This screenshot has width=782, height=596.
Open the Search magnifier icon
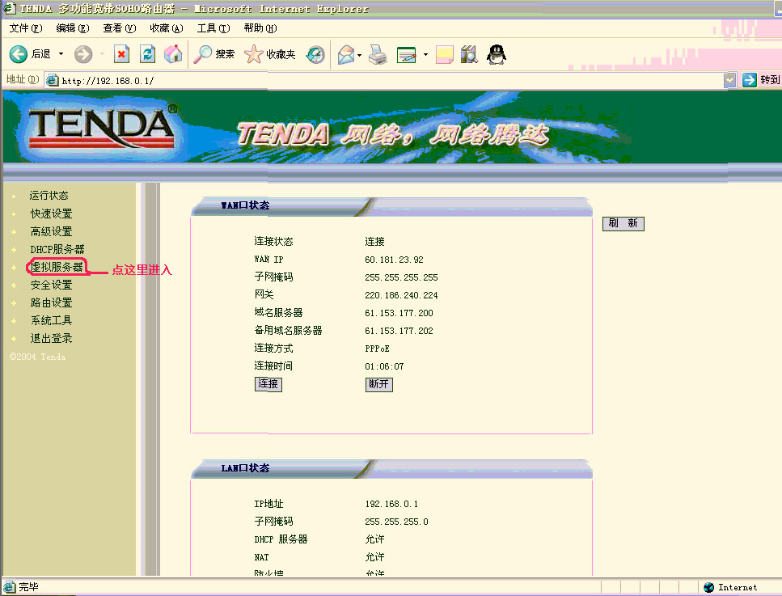(202, 54)
